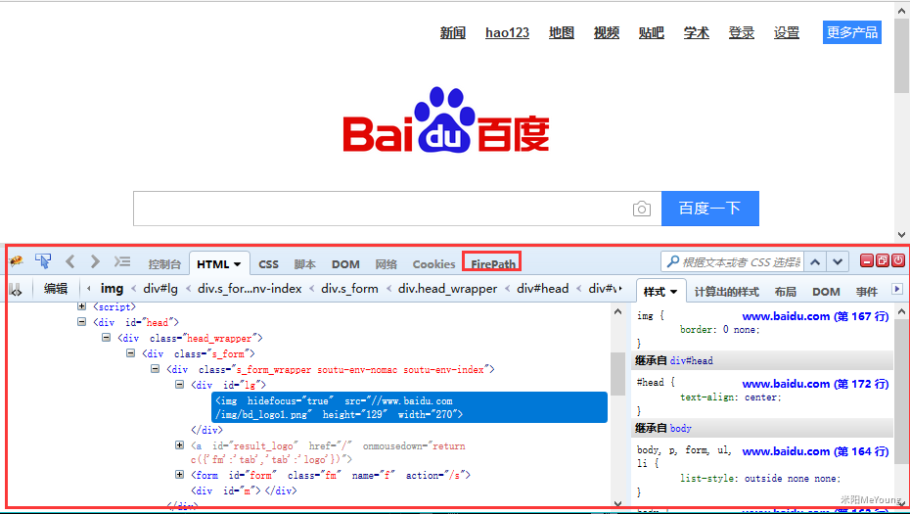The width and height of the screenshot is (910, 514).
Task: Open the 地图 link
Action: point(562,32)
